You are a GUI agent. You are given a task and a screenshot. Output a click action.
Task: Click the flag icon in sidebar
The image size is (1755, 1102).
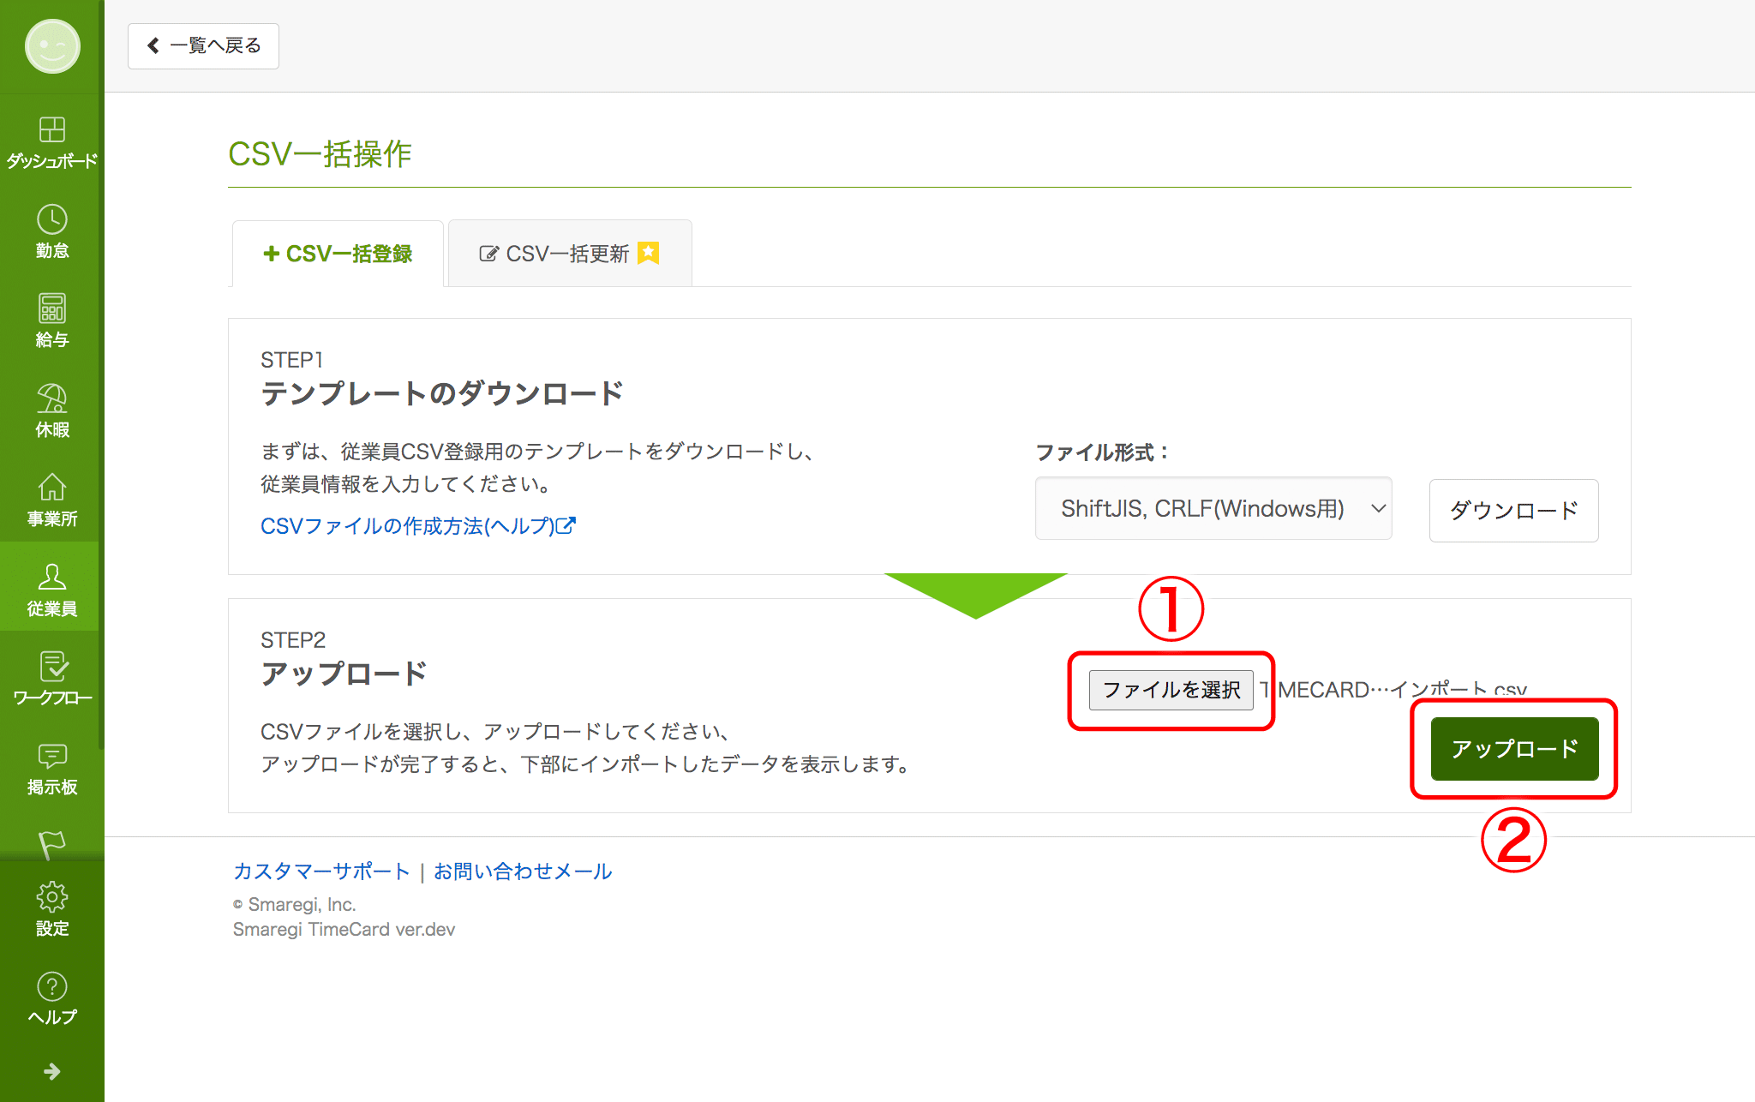coord(52,843)
